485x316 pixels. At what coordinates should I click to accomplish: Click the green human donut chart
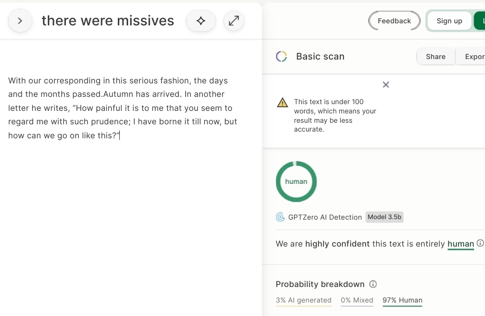pyautogui.click(x=296, y=182)
